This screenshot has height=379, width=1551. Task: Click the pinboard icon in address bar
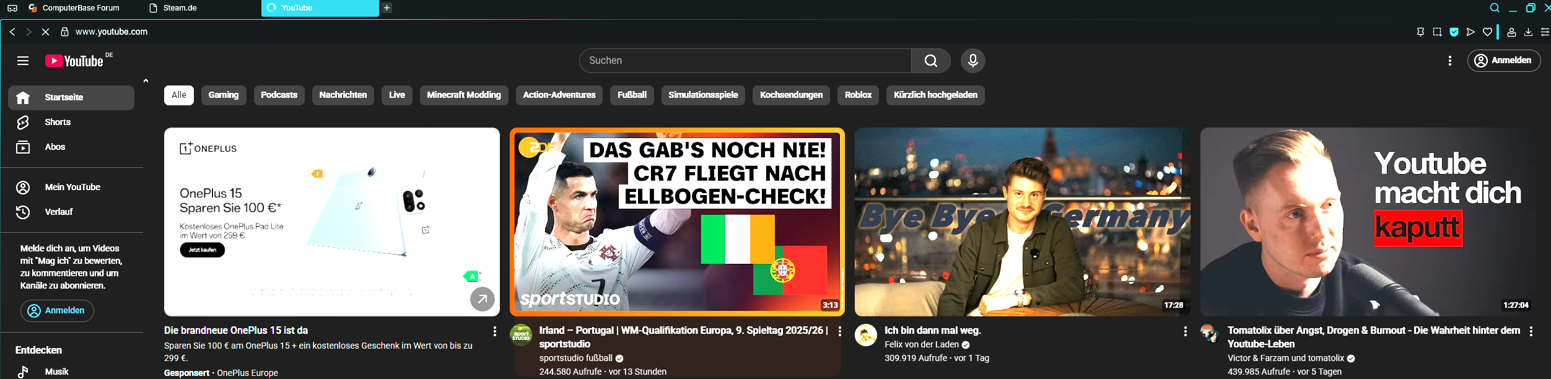(1420, 32)
